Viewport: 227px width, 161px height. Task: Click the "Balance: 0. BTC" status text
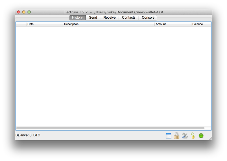(28, 135)
